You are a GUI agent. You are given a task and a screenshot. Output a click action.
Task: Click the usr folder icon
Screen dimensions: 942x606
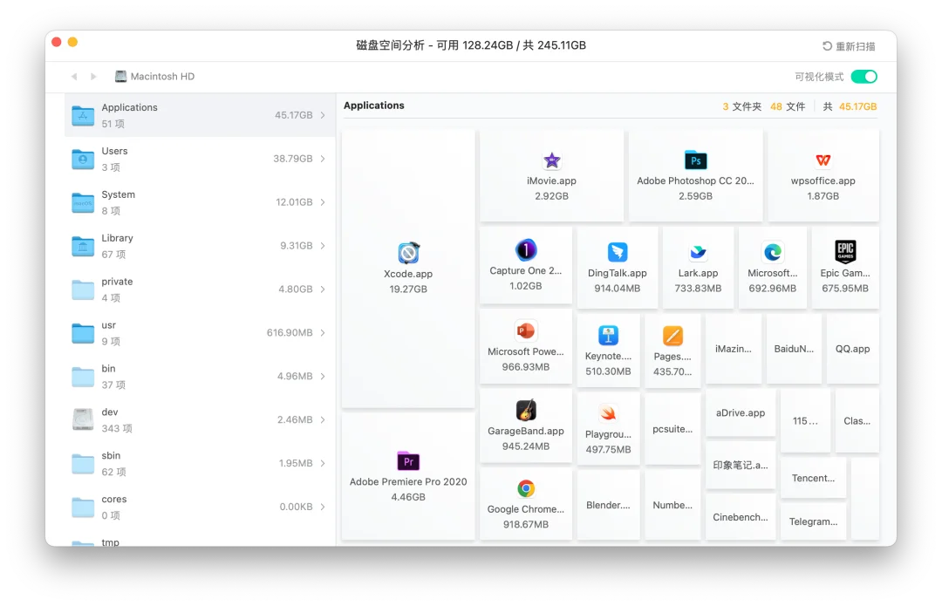click(83, 333)
